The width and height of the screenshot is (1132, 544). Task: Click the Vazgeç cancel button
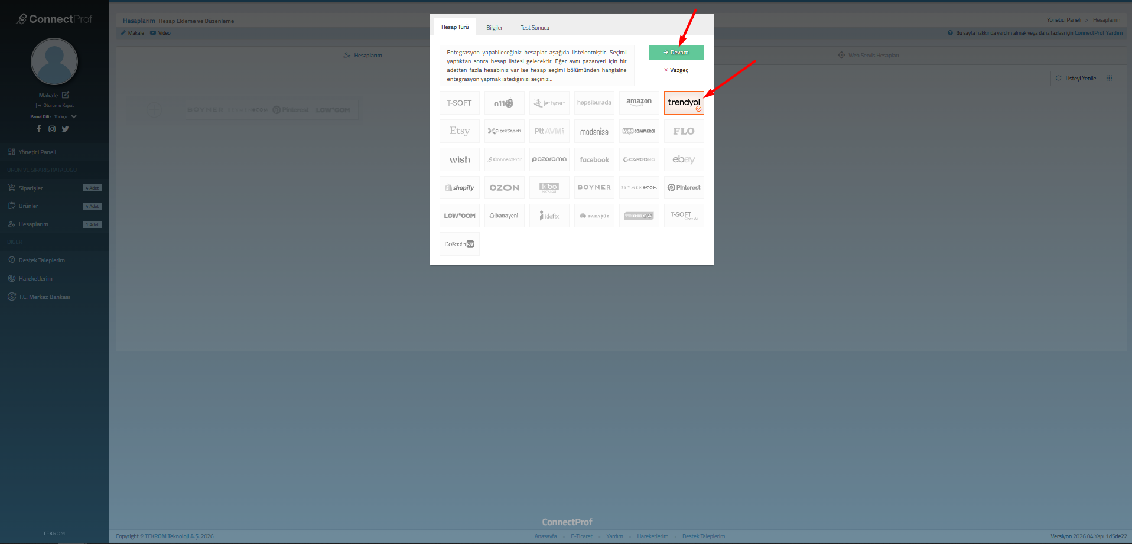pos(676,70)
